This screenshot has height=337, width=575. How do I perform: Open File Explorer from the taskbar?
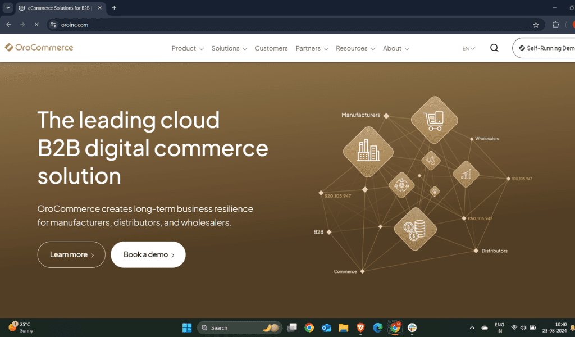[343, 327]
